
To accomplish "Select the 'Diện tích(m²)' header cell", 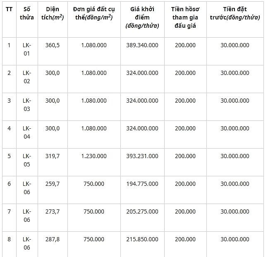I will point(53,13).
